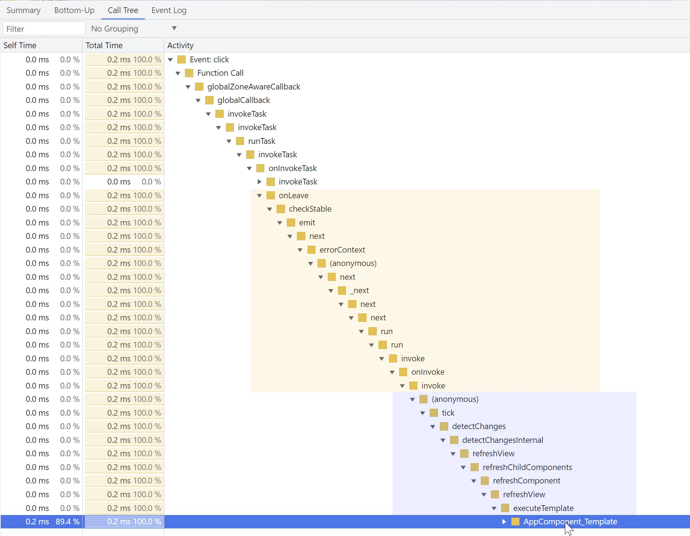This screenshot has height=536, width=690.
Task: Switch to the Bottom-Up tab
Action: coord(74,10)
